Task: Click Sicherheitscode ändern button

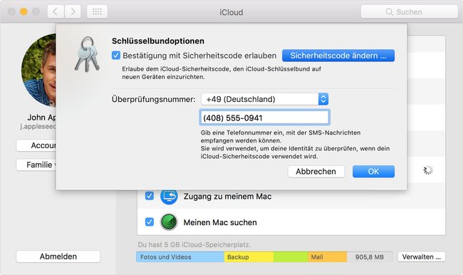Action: coord(338,56)
